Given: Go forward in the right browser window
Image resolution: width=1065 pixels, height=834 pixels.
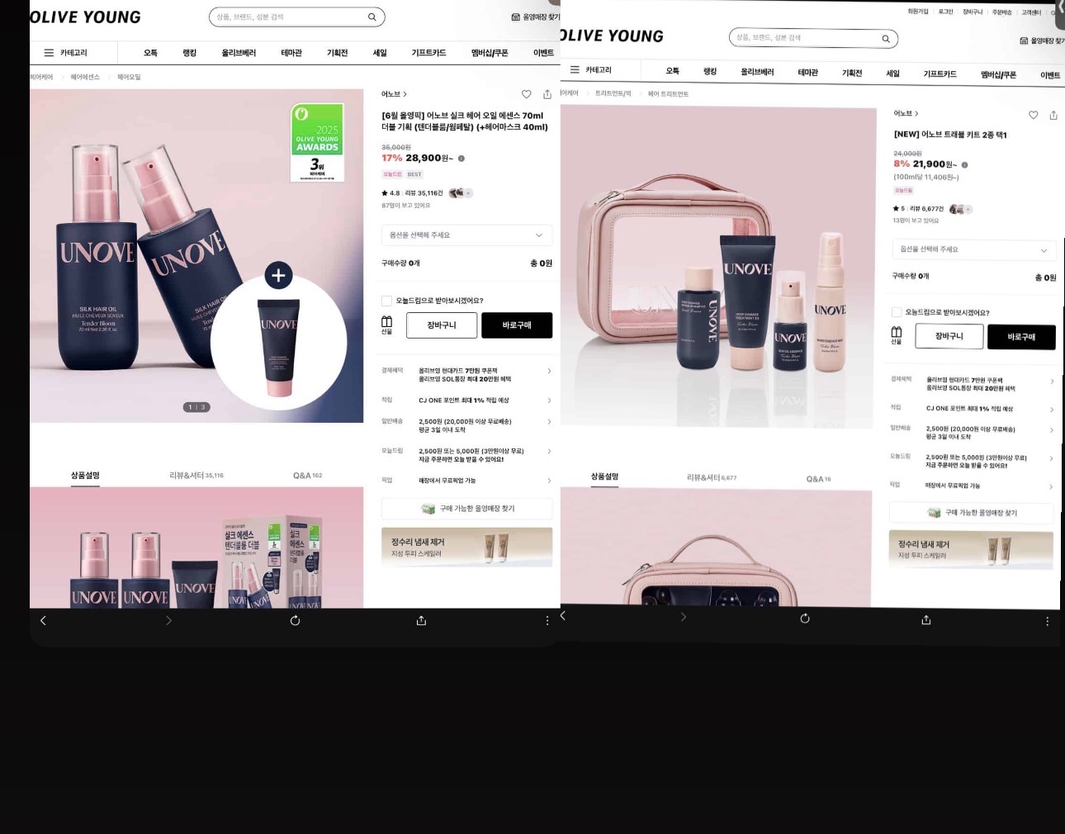Looking at the screenshot, I should pos(683,617).
